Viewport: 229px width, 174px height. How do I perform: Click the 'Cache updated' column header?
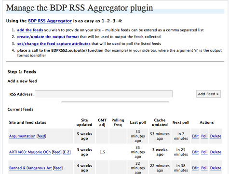[160, 122]
